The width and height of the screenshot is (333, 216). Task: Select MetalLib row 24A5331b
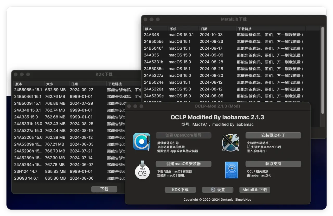(x=232, y=62)
